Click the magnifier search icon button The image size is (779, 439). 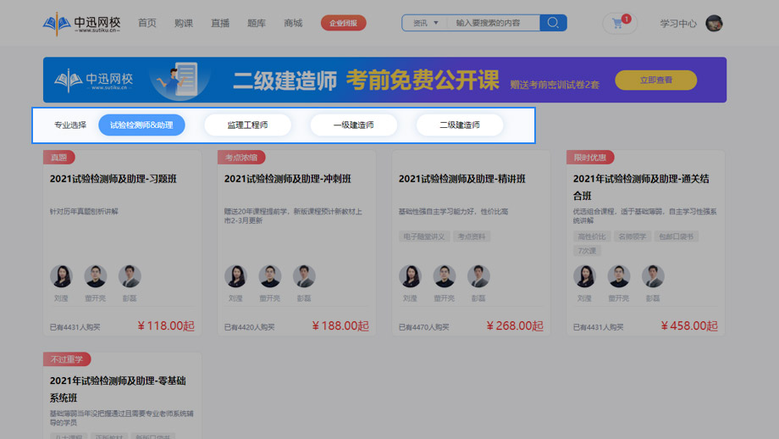[553, 23]
